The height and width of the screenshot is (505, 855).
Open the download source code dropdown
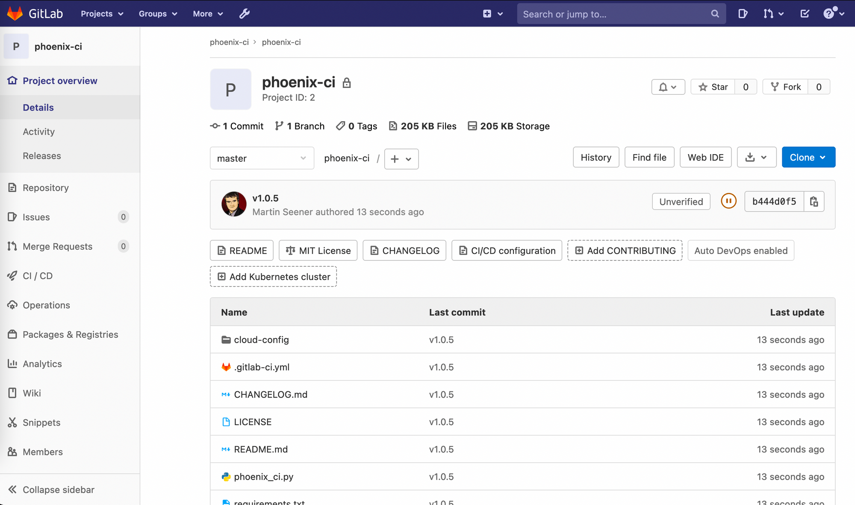click(756, 158)
